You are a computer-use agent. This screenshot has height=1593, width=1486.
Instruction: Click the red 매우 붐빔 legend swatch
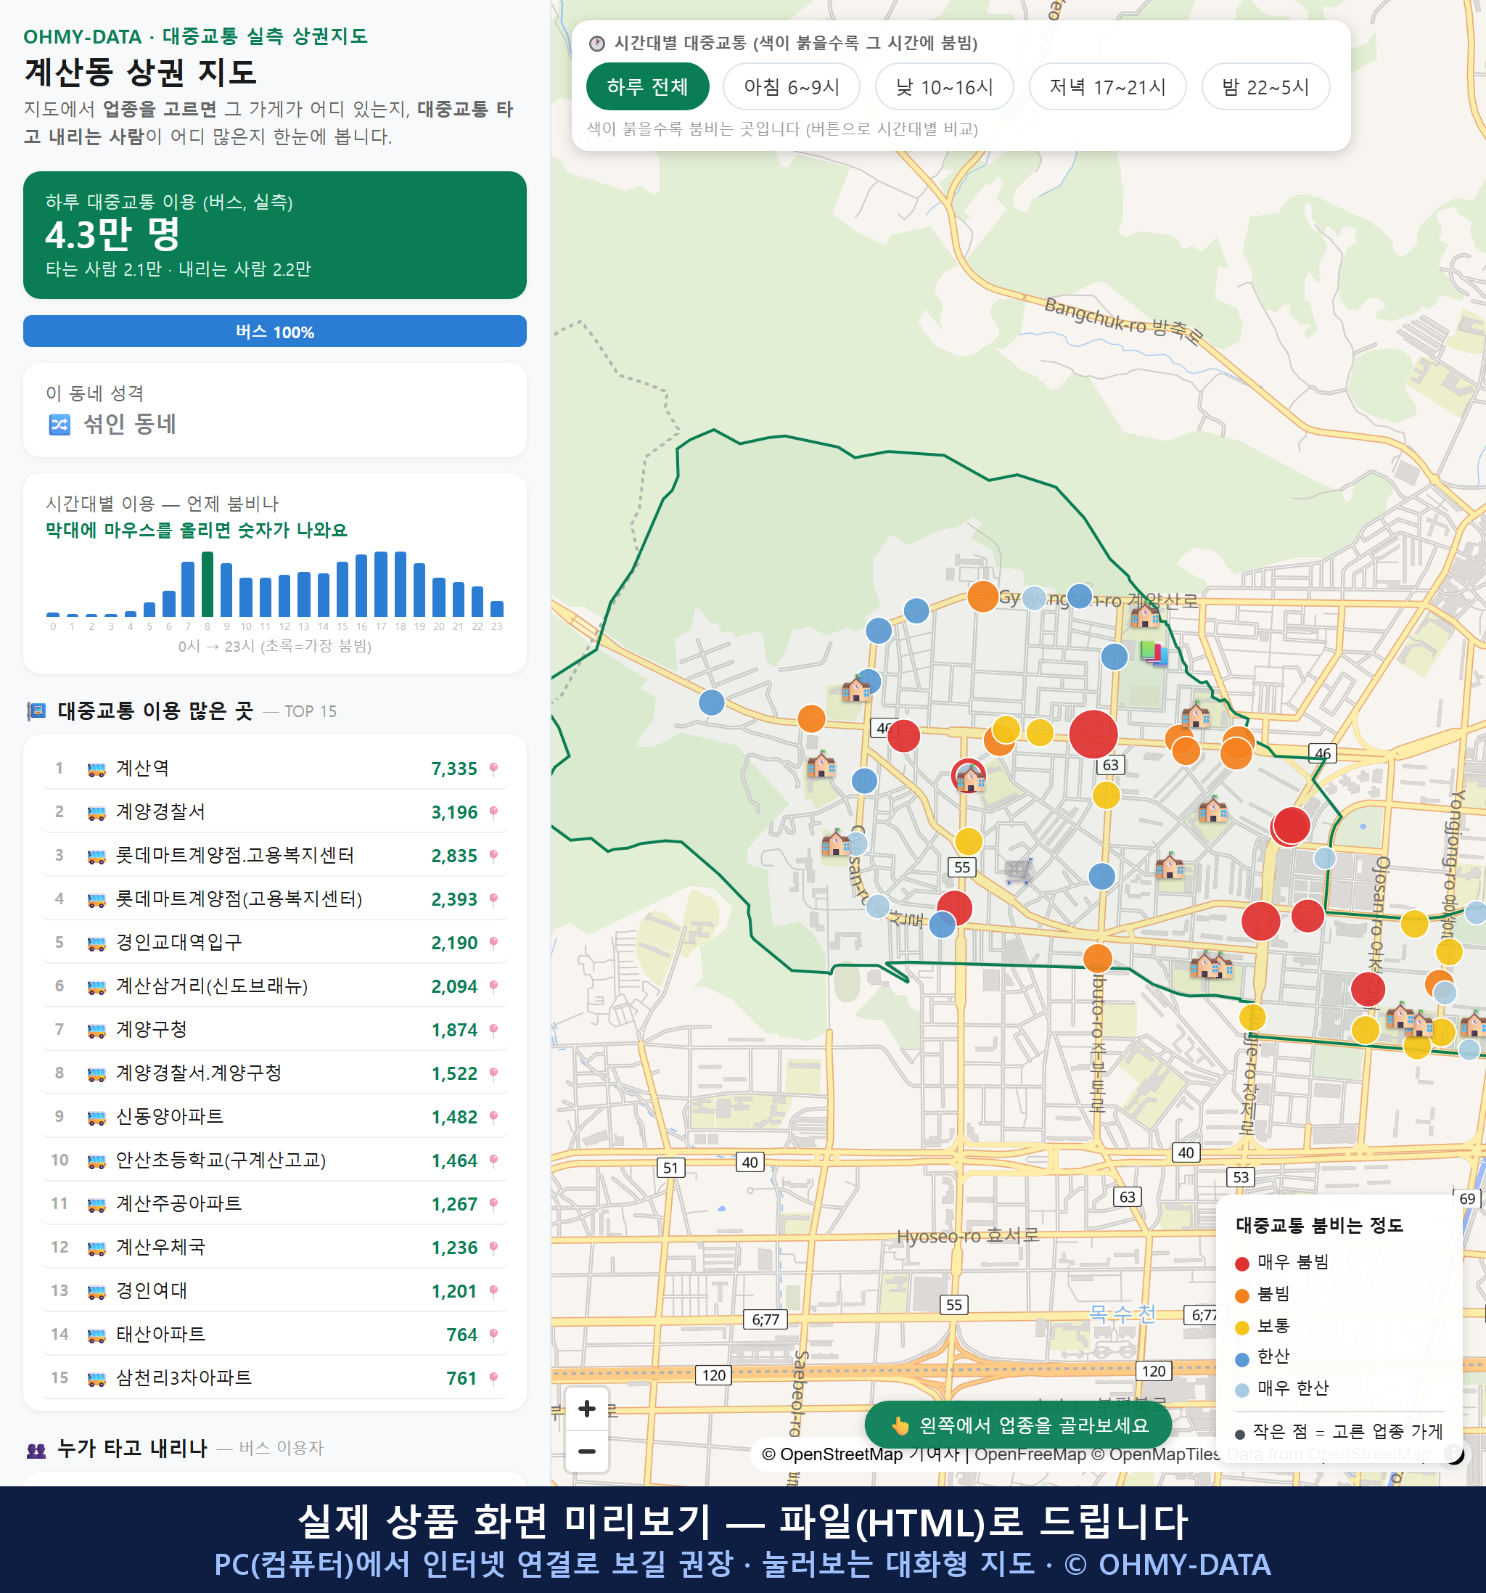click(x=1242, y=1264)
